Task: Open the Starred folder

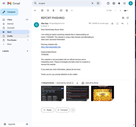Action: (x=15, y=24)
